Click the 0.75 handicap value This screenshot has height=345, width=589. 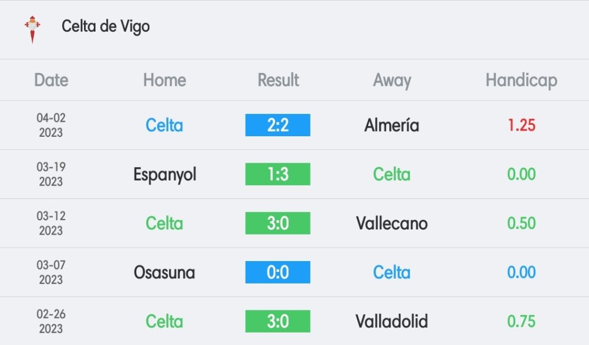point(521,321)
